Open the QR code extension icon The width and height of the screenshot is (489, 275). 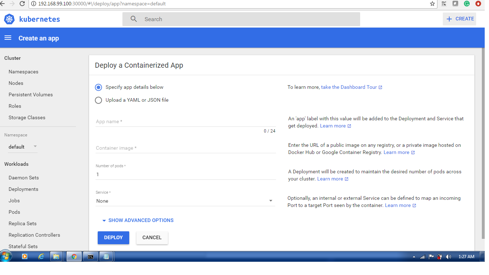(x=444, y=4)
